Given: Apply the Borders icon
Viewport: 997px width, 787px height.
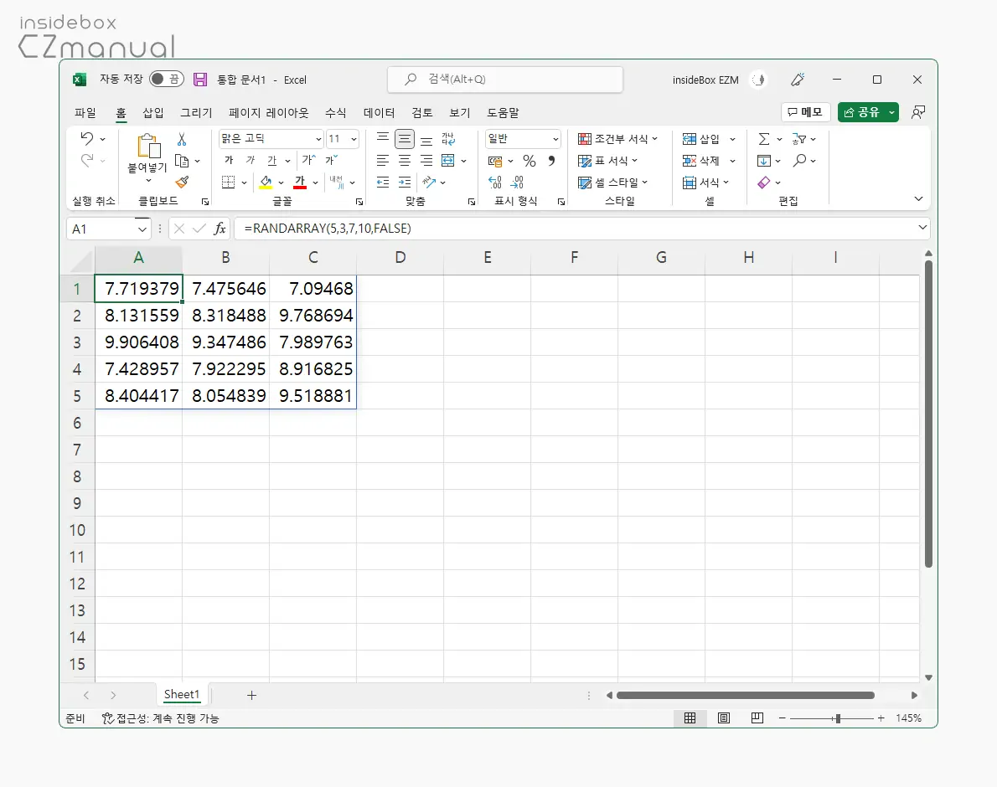Looking at the screenshot, I should pyautogui.click(x=228, y=183).
